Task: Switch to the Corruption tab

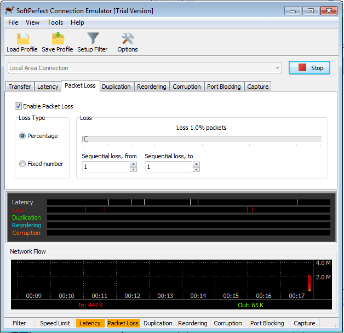Action: tap(187, 87)
